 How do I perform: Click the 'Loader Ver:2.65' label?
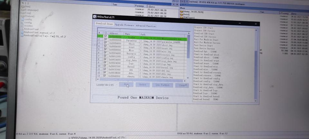[105, 85]
